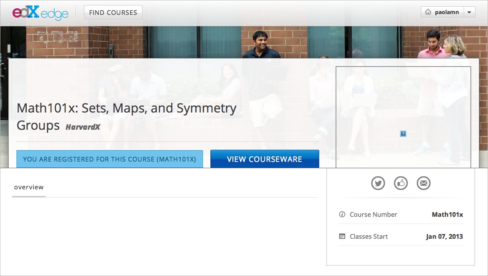Share the course on Twitter
Screen dimensions: 488x276
click(378, 183)
